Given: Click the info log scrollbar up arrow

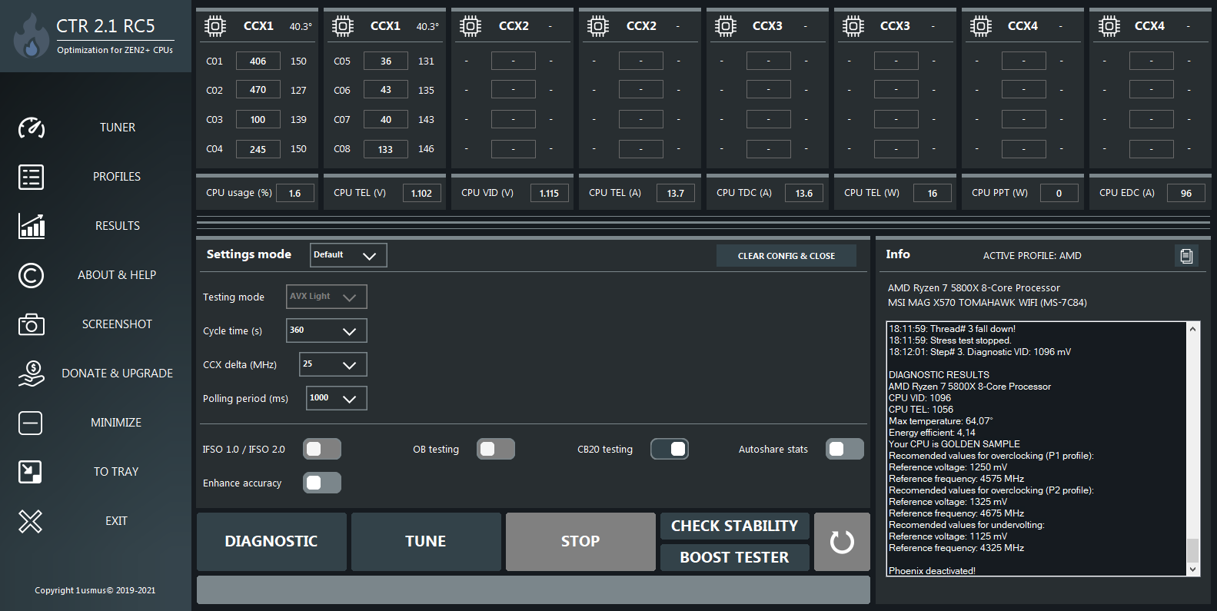Looking at the screenshot, I should (1192, 329).
